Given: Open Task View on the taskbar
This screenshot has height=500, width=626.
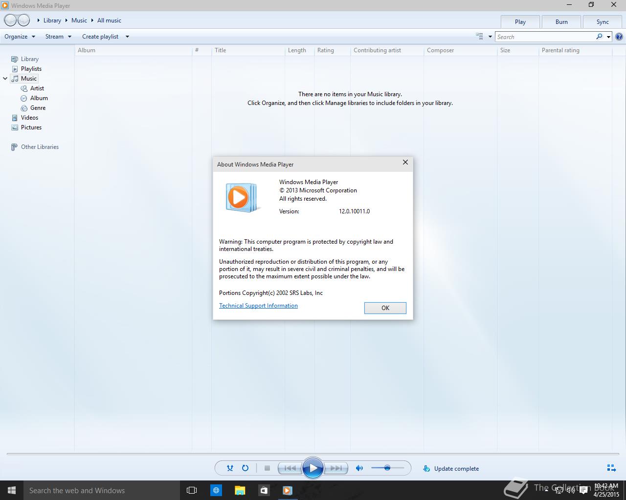Looking at the screenshot, I should coord(192,490).
